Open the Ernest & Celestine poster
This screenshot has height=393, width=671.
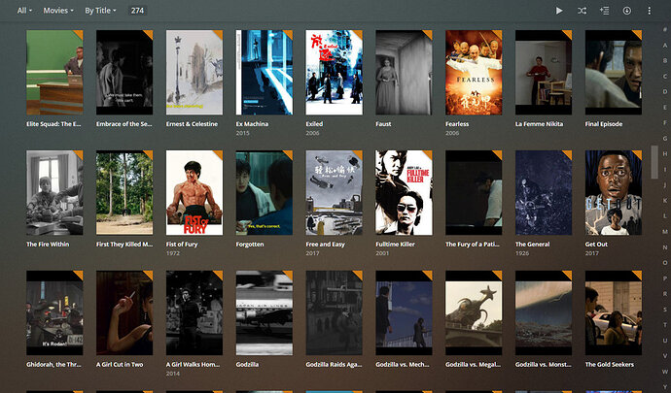click(x=194, y=72)
